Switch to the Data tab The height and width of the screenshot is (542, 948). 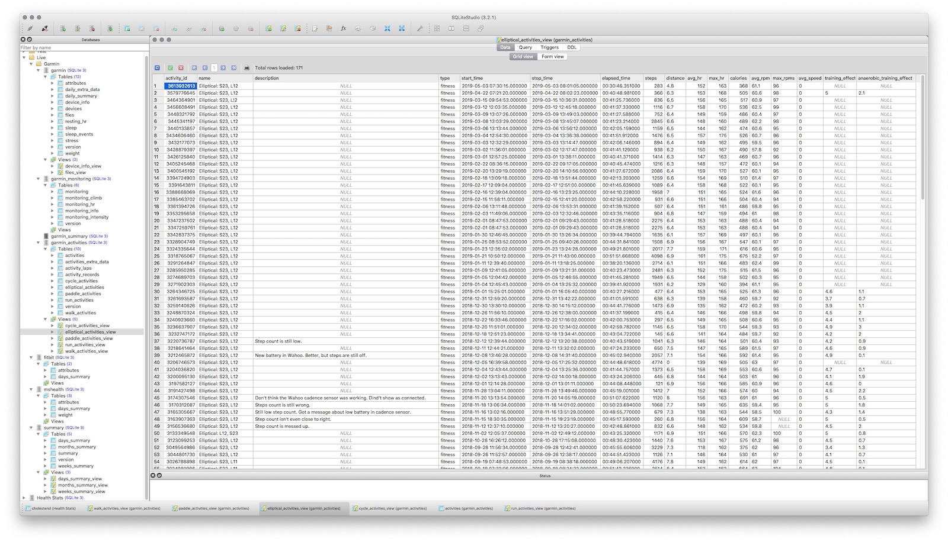click(505, 47)
